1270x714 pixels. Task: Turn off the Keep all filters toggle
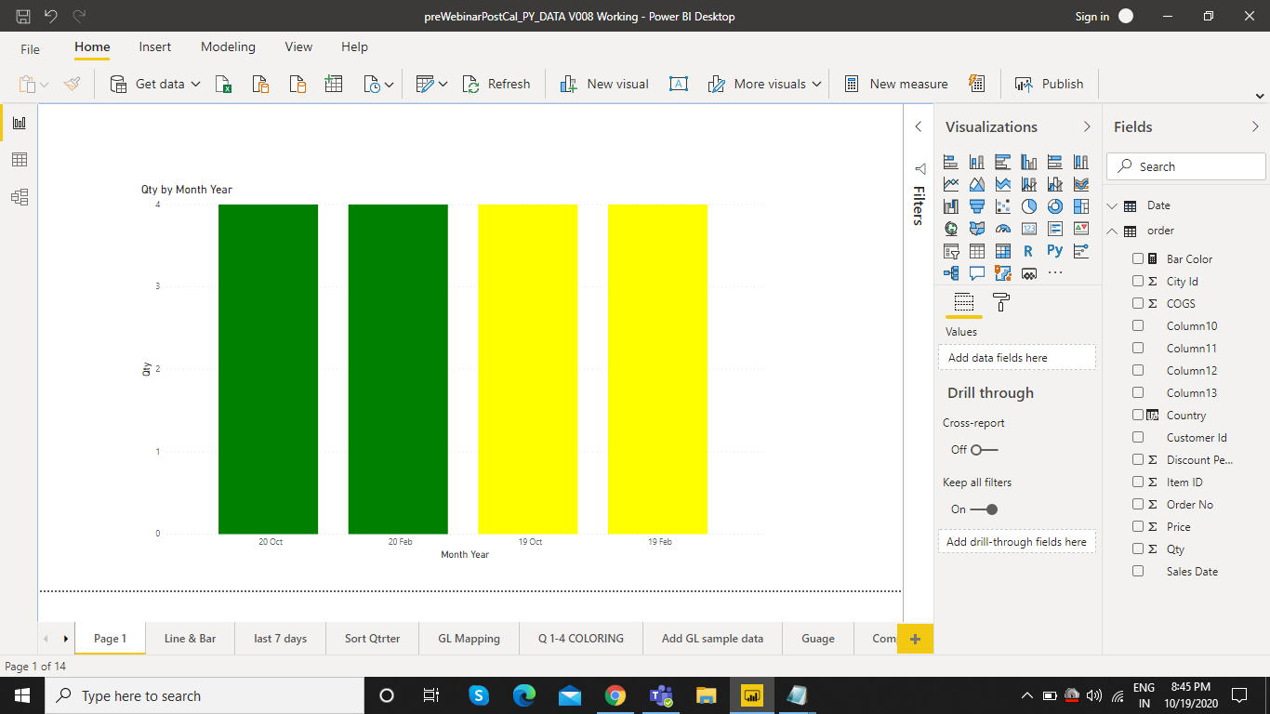(984, 509)
